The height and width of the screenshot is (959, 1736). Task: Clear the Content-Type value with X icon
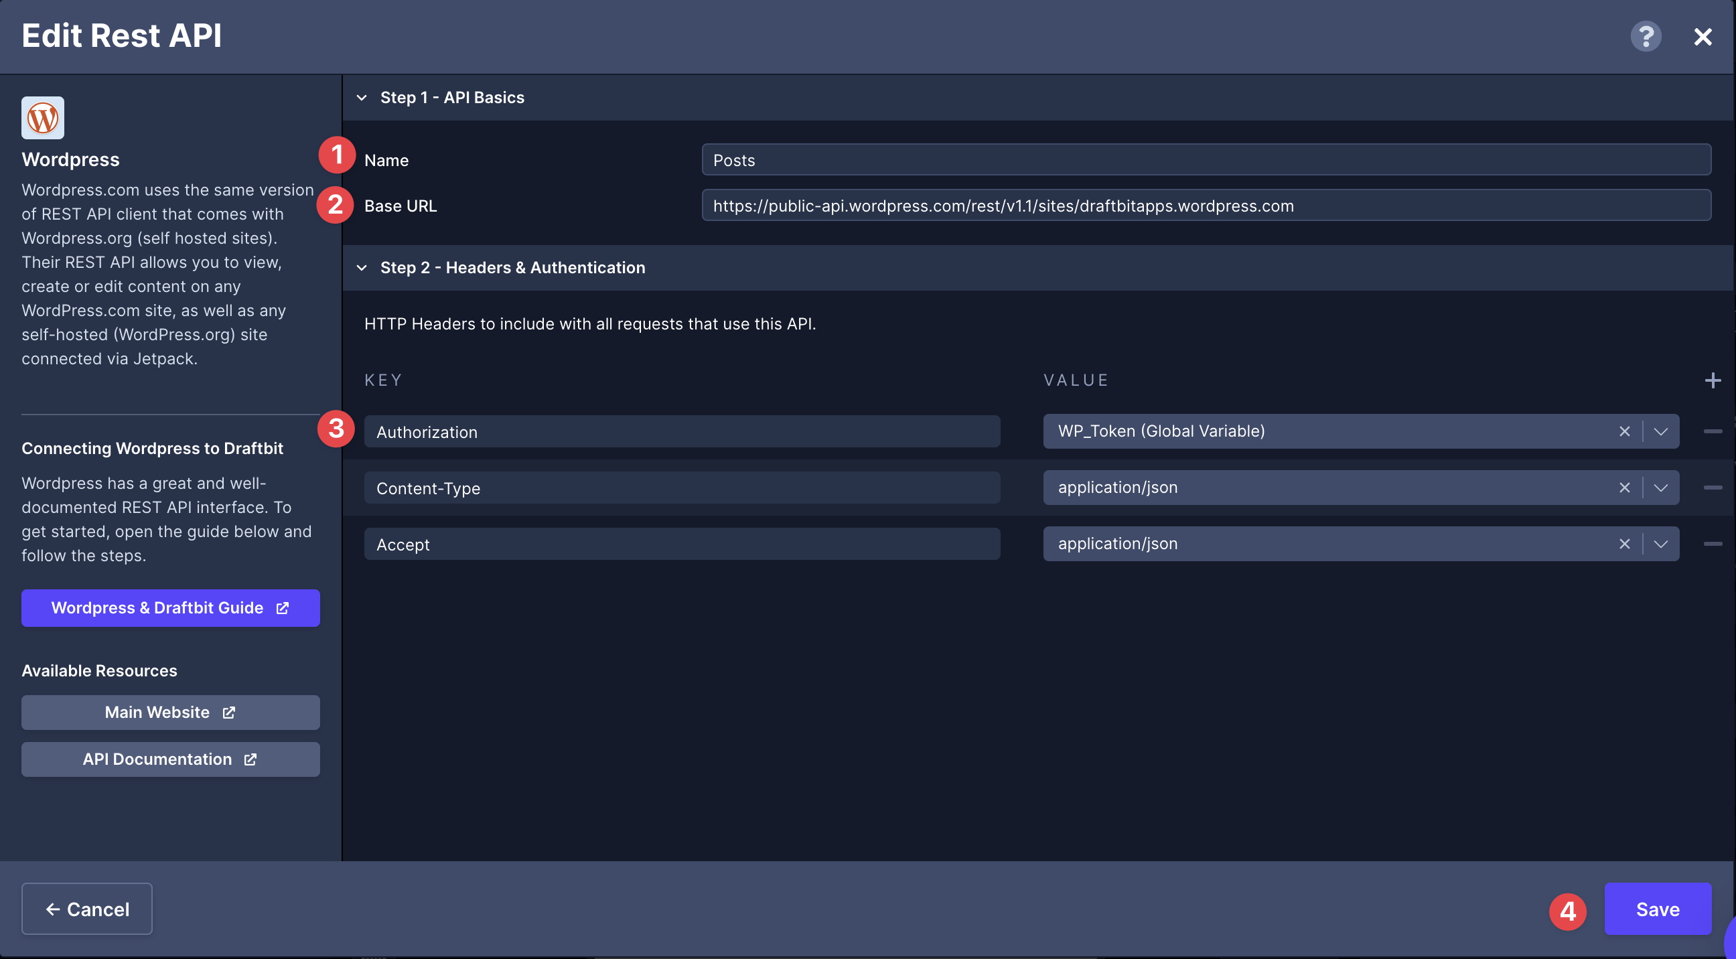coord(1624,488)
